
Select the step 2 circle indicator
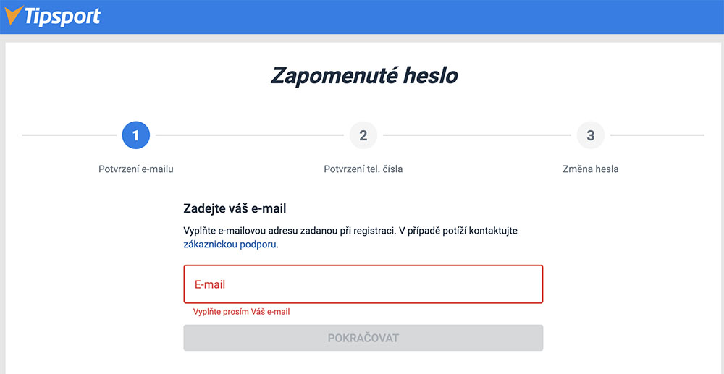(x=363, y=135)
